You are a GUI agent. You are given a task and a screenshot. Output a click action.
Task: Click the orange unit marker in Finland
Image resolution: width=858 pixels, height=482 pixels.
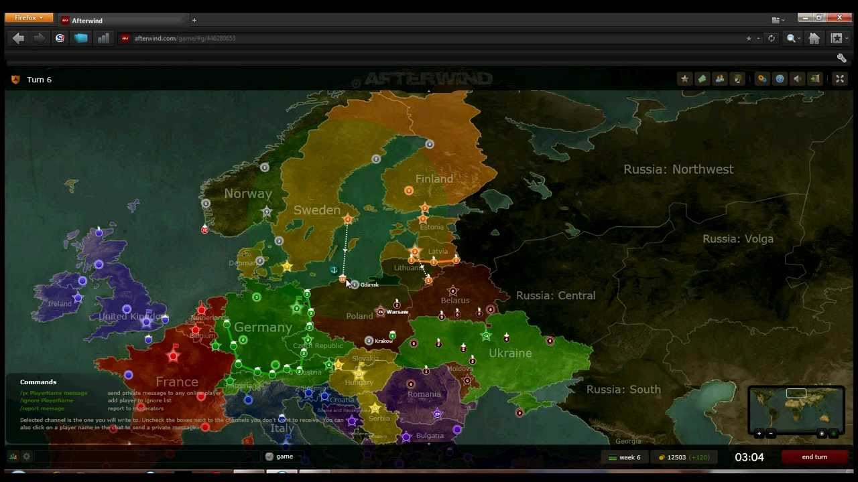[409, 191]
